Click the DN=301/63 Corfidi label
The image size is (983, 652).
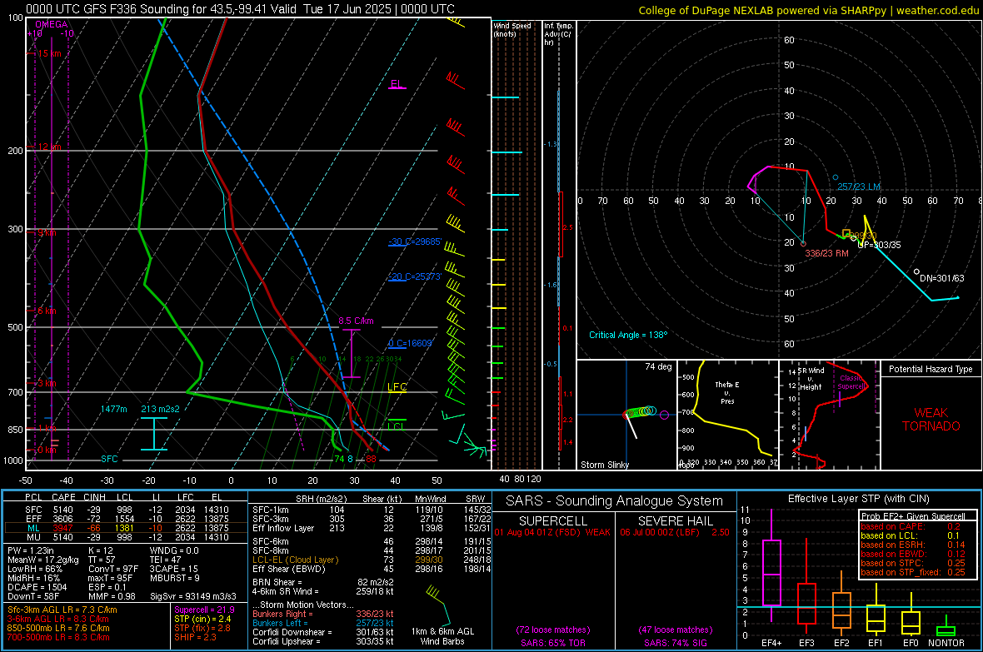(941, 278)
